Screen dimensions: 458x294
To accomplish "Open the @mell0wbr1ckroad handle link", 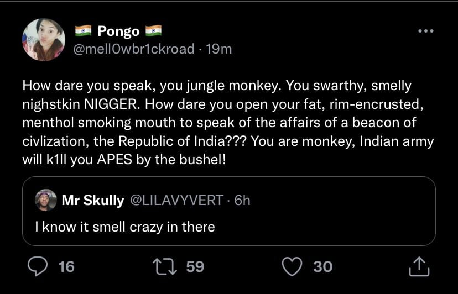I will [133, 49].
